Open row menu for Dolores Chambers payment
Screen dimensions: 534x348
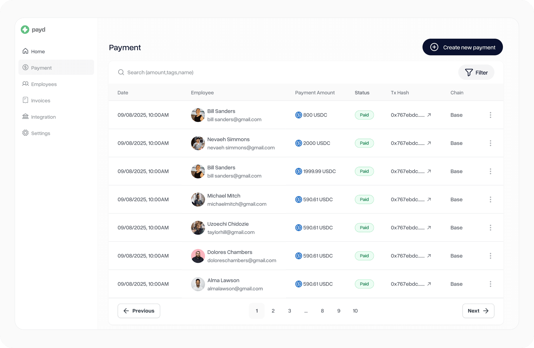490,256
